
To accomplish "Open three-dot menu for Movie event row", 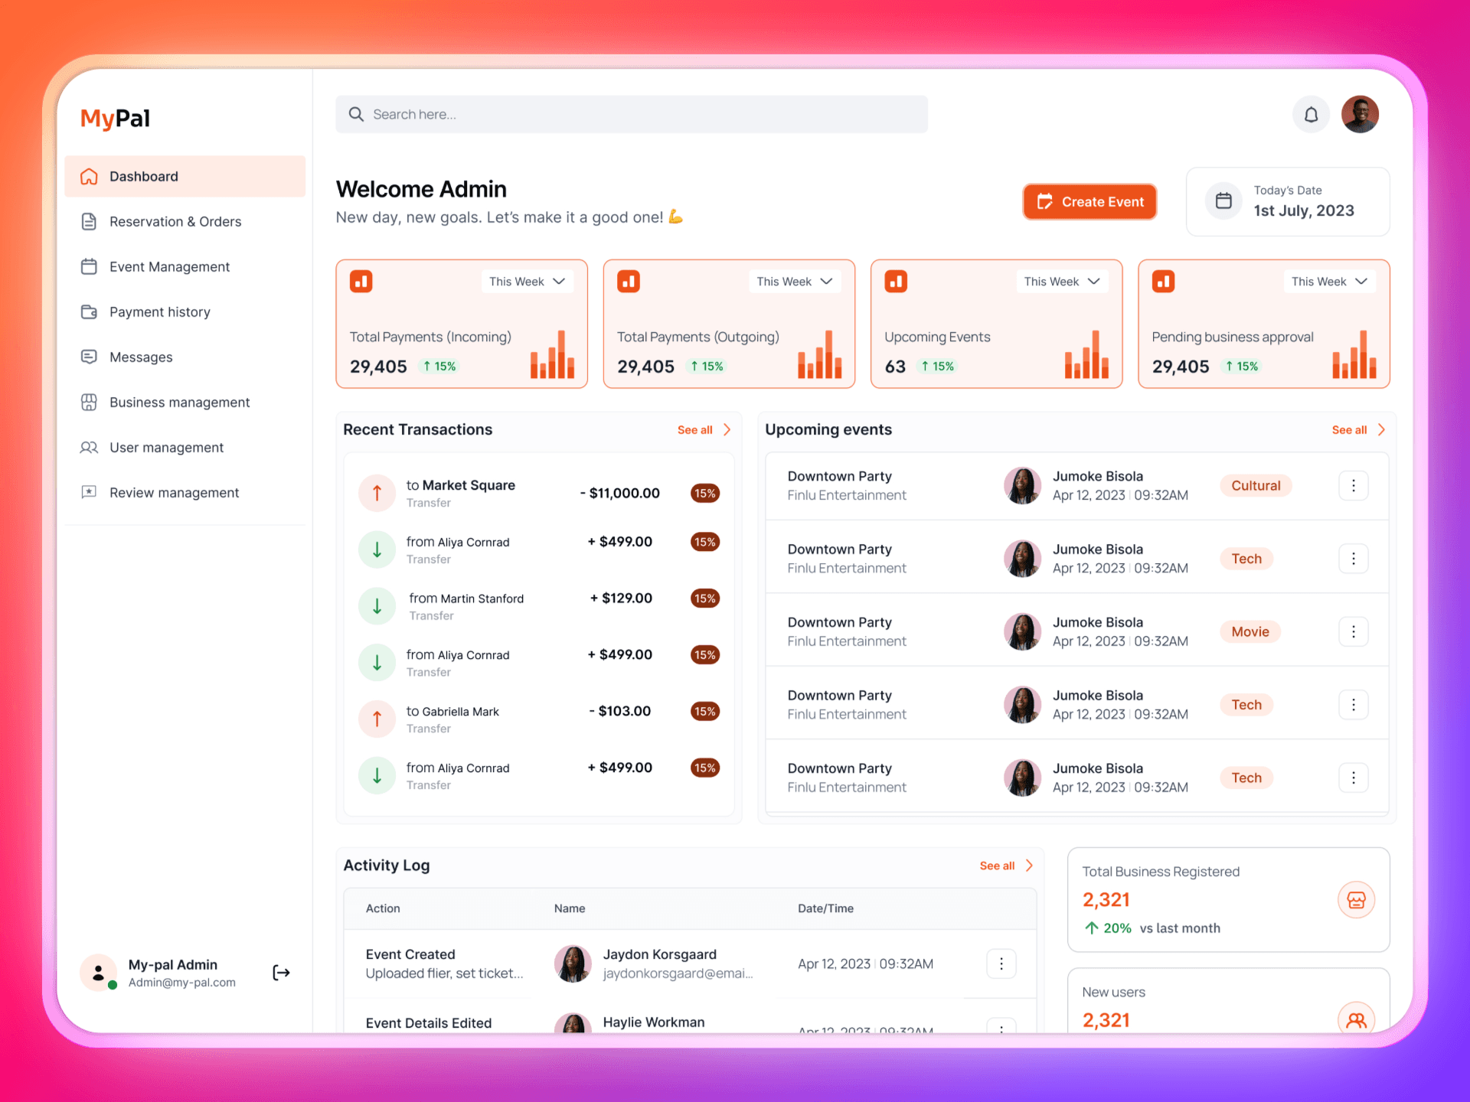I will [x=1353, y=631].
